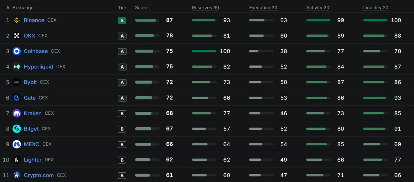The width and height of the screenshot is (414, 182).
Task: Click the DEX label beside Hyperliquid
Action: coord(61,67)
